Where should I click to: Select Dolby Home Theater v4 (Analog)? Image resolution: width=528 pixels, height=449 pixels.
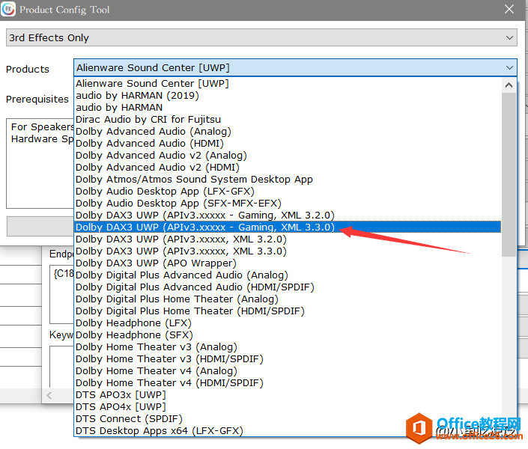point(288,371)
